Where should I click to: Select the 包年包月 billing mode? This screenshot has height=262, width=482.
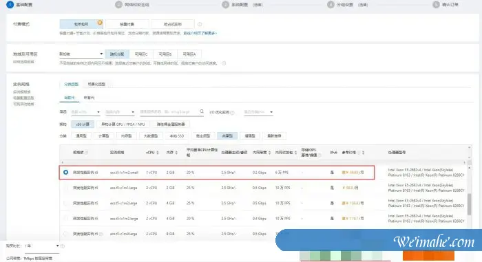point(81,24)
